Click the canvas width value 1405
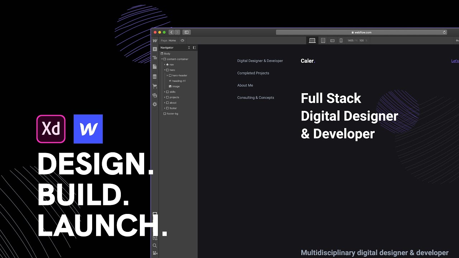The height and width of the screenshot is (258, 459). [350, 40]
